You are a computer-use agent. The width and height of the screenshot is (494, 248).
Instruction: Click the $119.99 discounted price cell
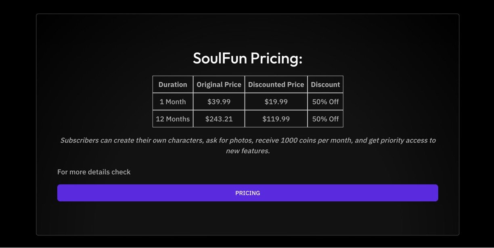(x=276, y=119)
